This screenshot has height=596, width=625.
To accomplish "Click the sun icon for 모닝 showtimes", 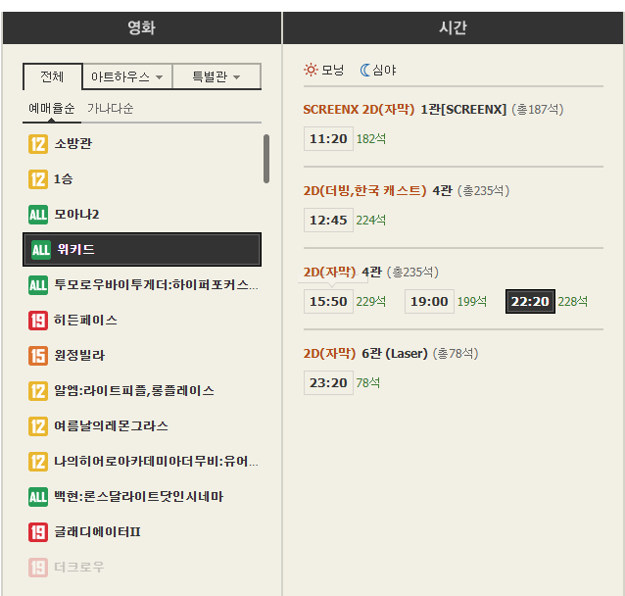I will pos(311,70).
